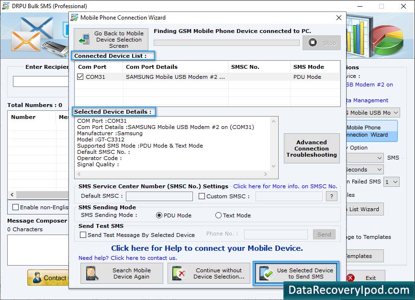Image resolution: width=415 pixels, height=300 pixels.
Task: Open Click here for More info on SMSC No. link
Action: click(285, 186)
